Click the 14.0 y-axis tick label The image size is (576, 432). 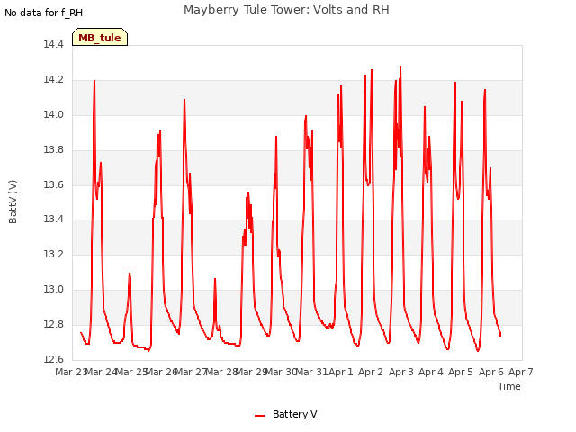coord(54,114)
